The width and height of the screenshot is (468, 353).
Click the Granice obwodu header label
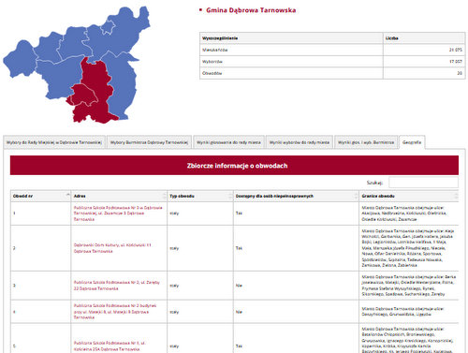coord(378,196)
